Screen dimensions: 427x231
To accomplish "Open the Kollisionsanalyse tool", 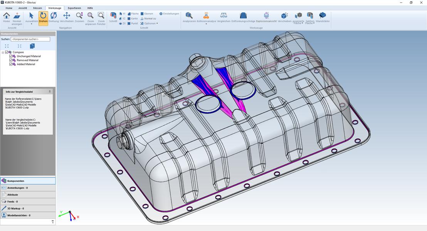I will click(206, 17).
